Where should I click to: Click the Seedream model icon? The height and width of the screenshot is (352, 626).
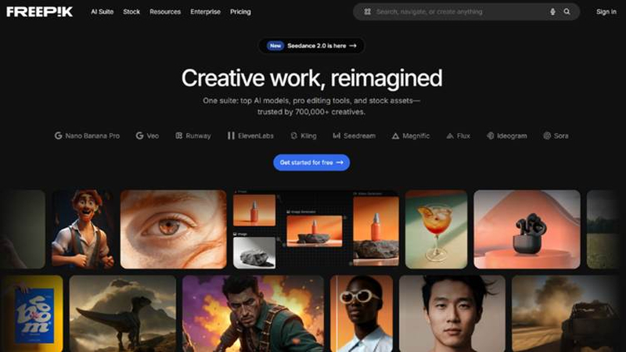coord(336,135)
